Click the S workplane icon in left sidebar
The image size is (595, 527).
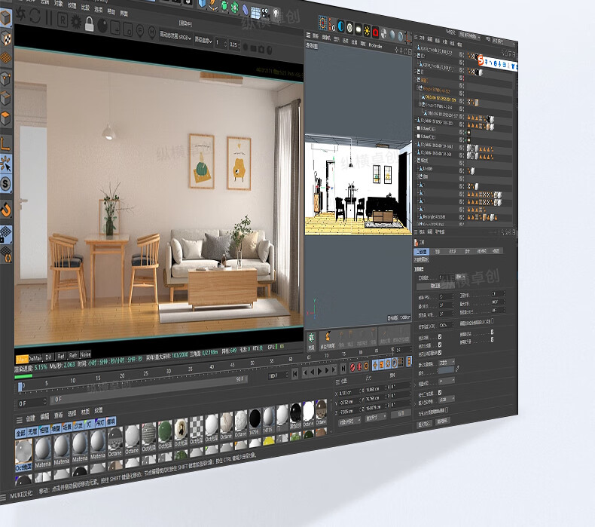tap(6, 183)
